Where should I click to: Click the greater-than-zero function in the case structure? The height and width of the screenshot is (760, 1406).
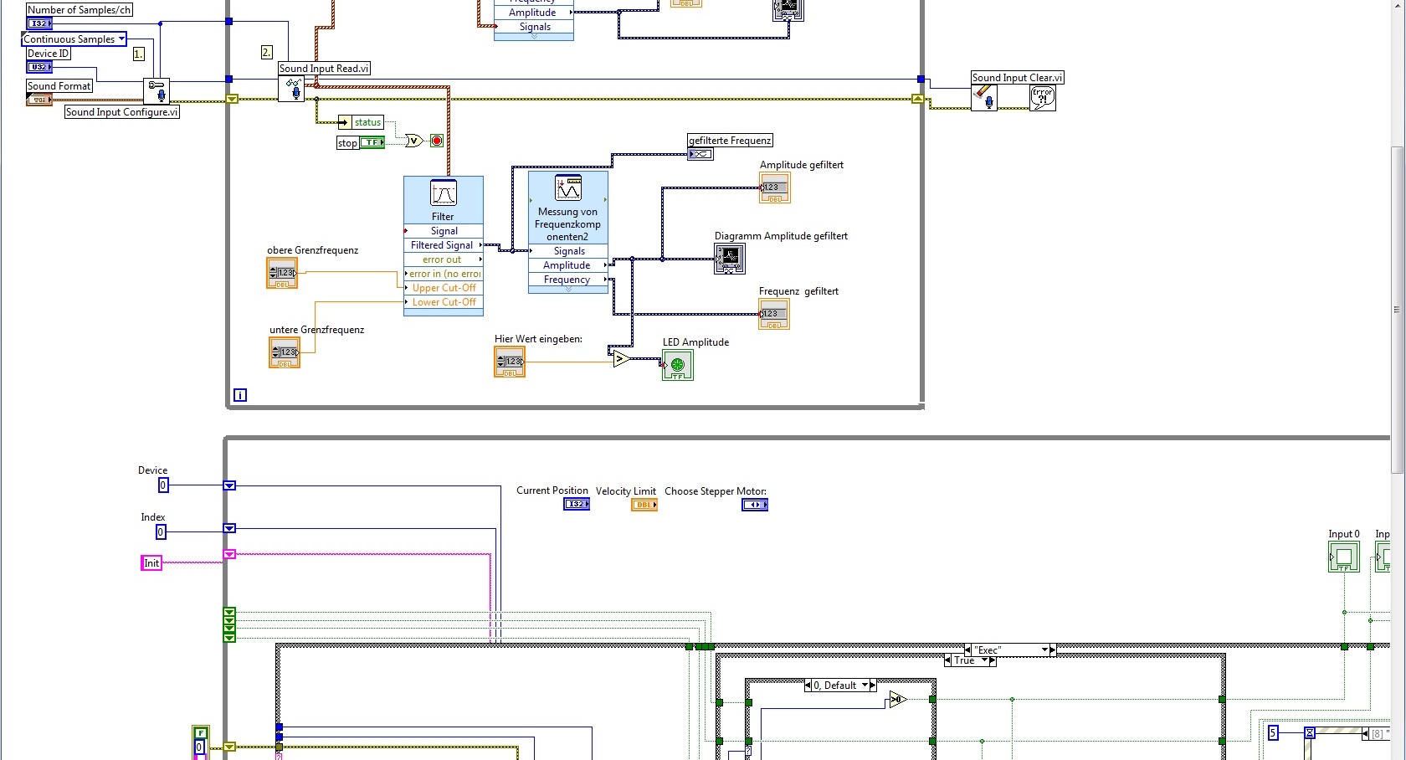pyautogui.click(x=898, y=700)
